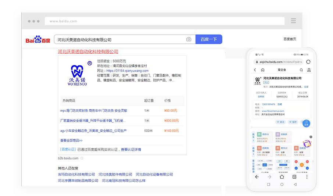333x196 pixels.
Task: Tap legal representative 田新跃 link
Action: click(x=261, y=96)
